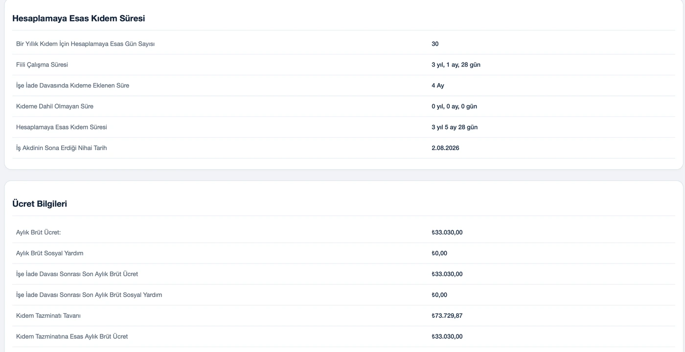Click 'İşe İade Davası Sonrası Son Aylık Brüt Ücret'
Image resolution: width=685 pixels, height=352 pixels.
click(x=77, y=274)
